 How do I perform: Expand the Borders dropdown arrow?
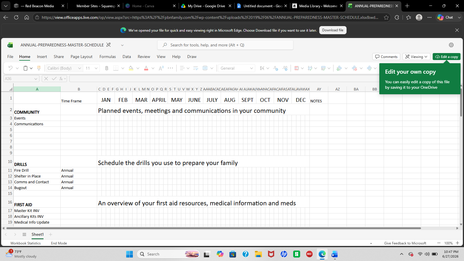point(123,68)
